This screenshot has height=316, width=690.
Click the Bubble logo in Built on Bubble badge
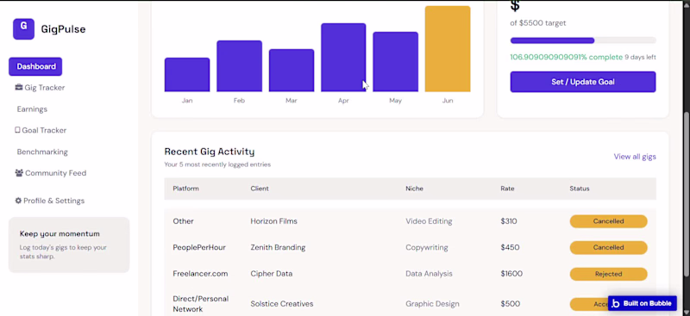[616, 303]
